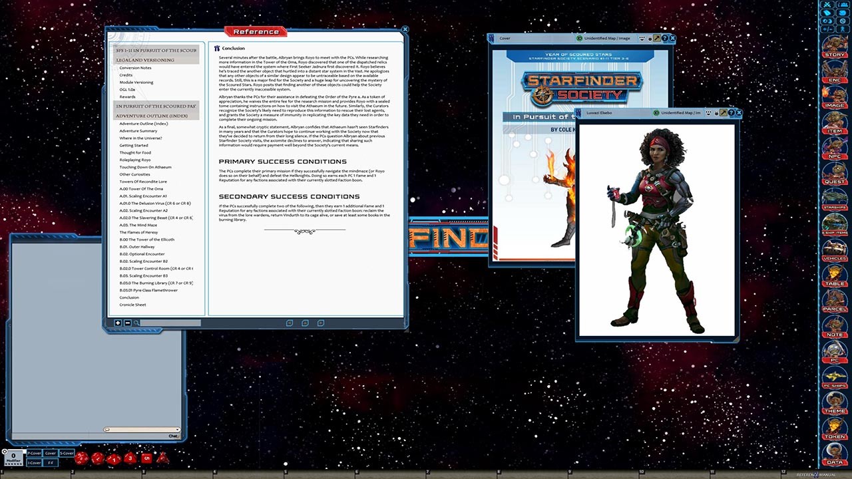The image size is (852, 479).
Task: Open the Chronicle Sheet reference entry
Action: click(132, 305)
